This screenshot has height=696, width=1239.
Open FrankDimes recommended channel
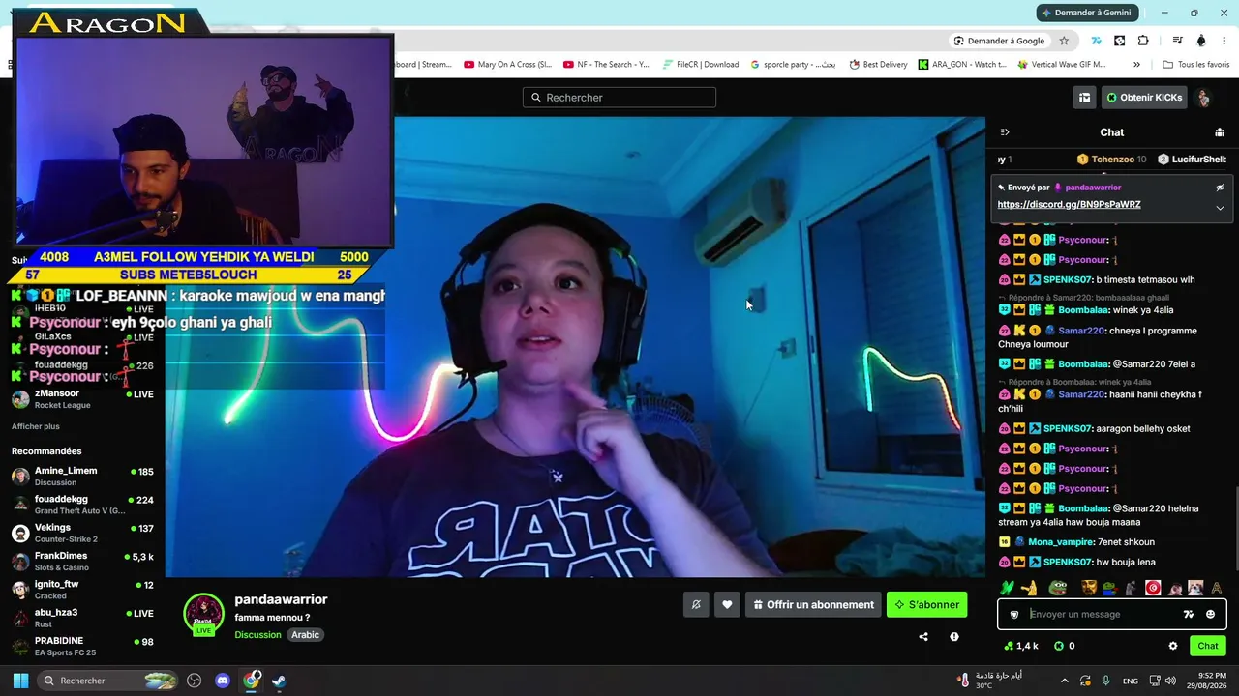pyautogui.click(x=82, y=561)
